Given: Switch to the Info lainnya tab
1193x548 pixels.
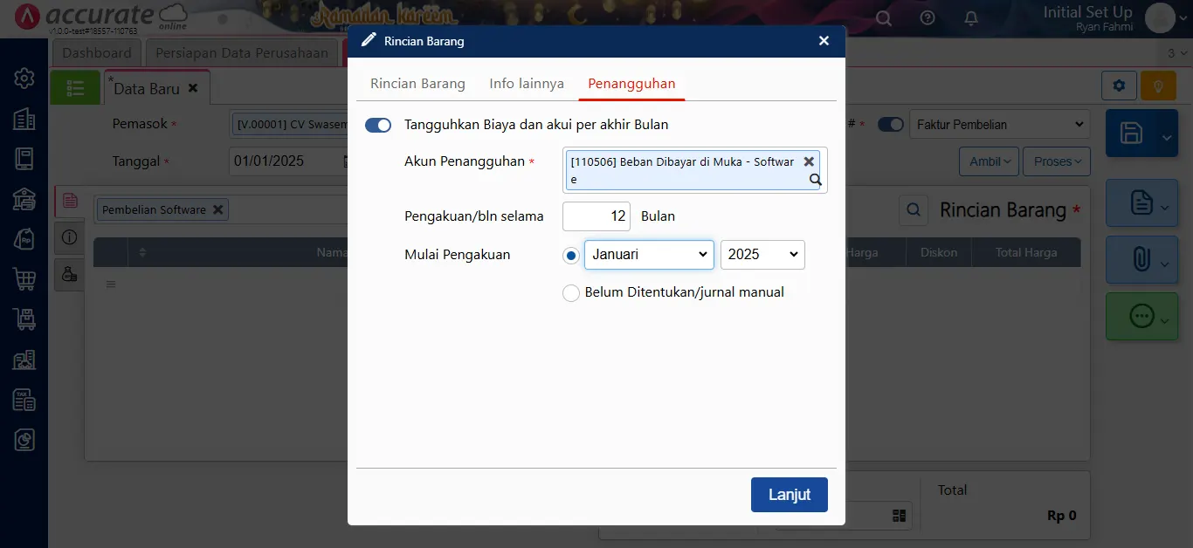Looking at the screenshot, I should click(526, 84).
